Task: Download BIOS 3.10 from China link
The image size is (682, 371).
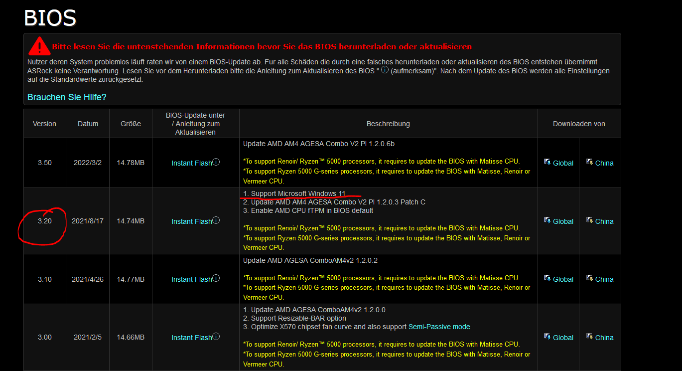Action: point(604,279)
